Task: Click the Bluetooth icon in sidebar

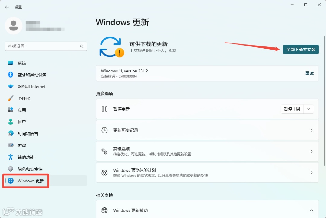Action: point(11,75)
